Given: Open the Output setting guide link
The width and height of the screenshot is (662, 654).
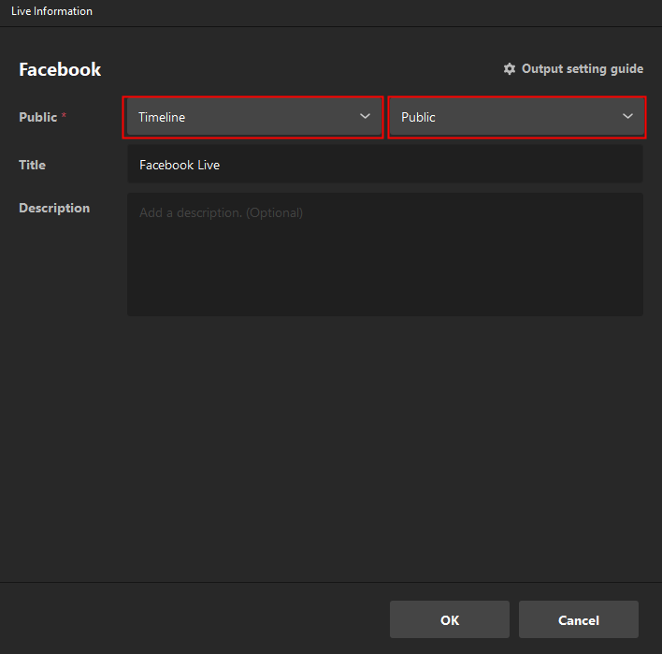Looking at the screenshot, I should [x=582, y=69].
